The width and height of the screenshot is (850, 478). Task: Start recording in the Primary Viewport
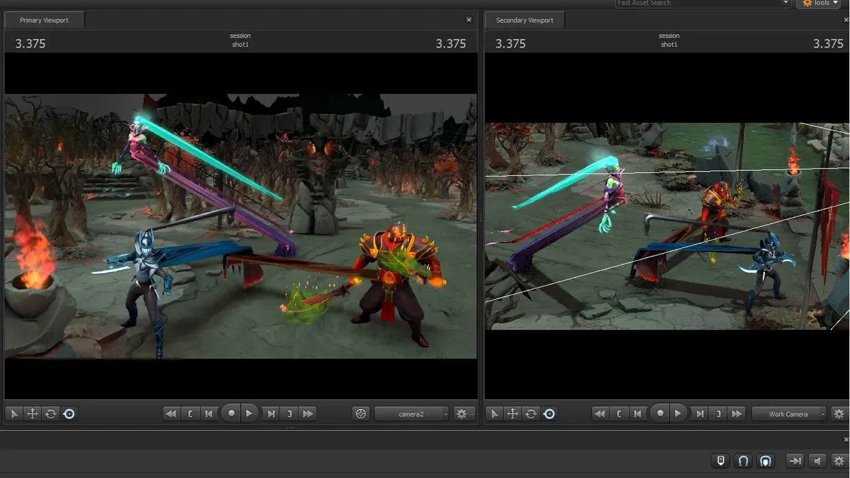231,413
